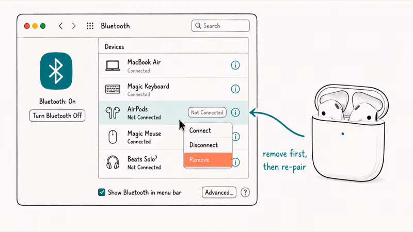Click Connected under Magic Keyboard
This screenshot has height=232, width=413.
(138, 94)
